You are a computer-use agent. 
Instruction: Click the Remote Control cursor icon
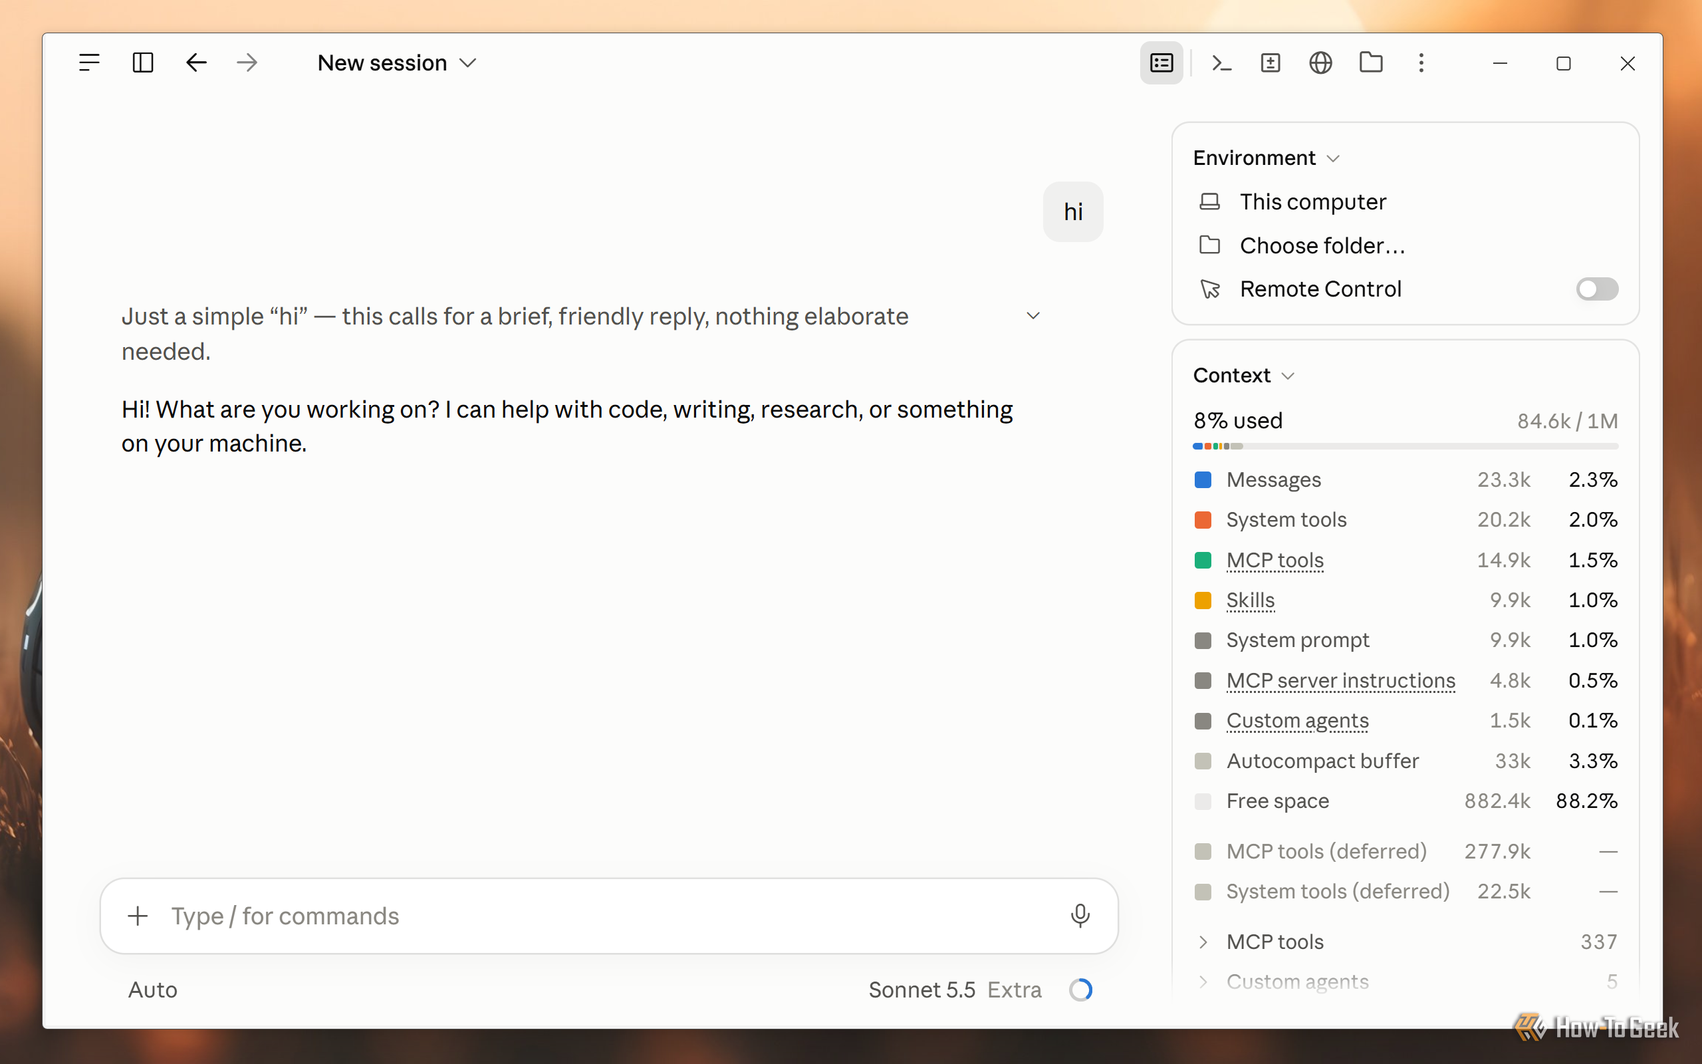(1210, 289)
